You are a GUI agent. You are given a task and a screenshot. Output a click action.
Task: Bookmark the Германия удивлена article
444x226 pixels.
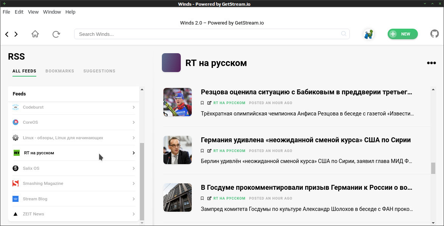(x=202, y=151)
